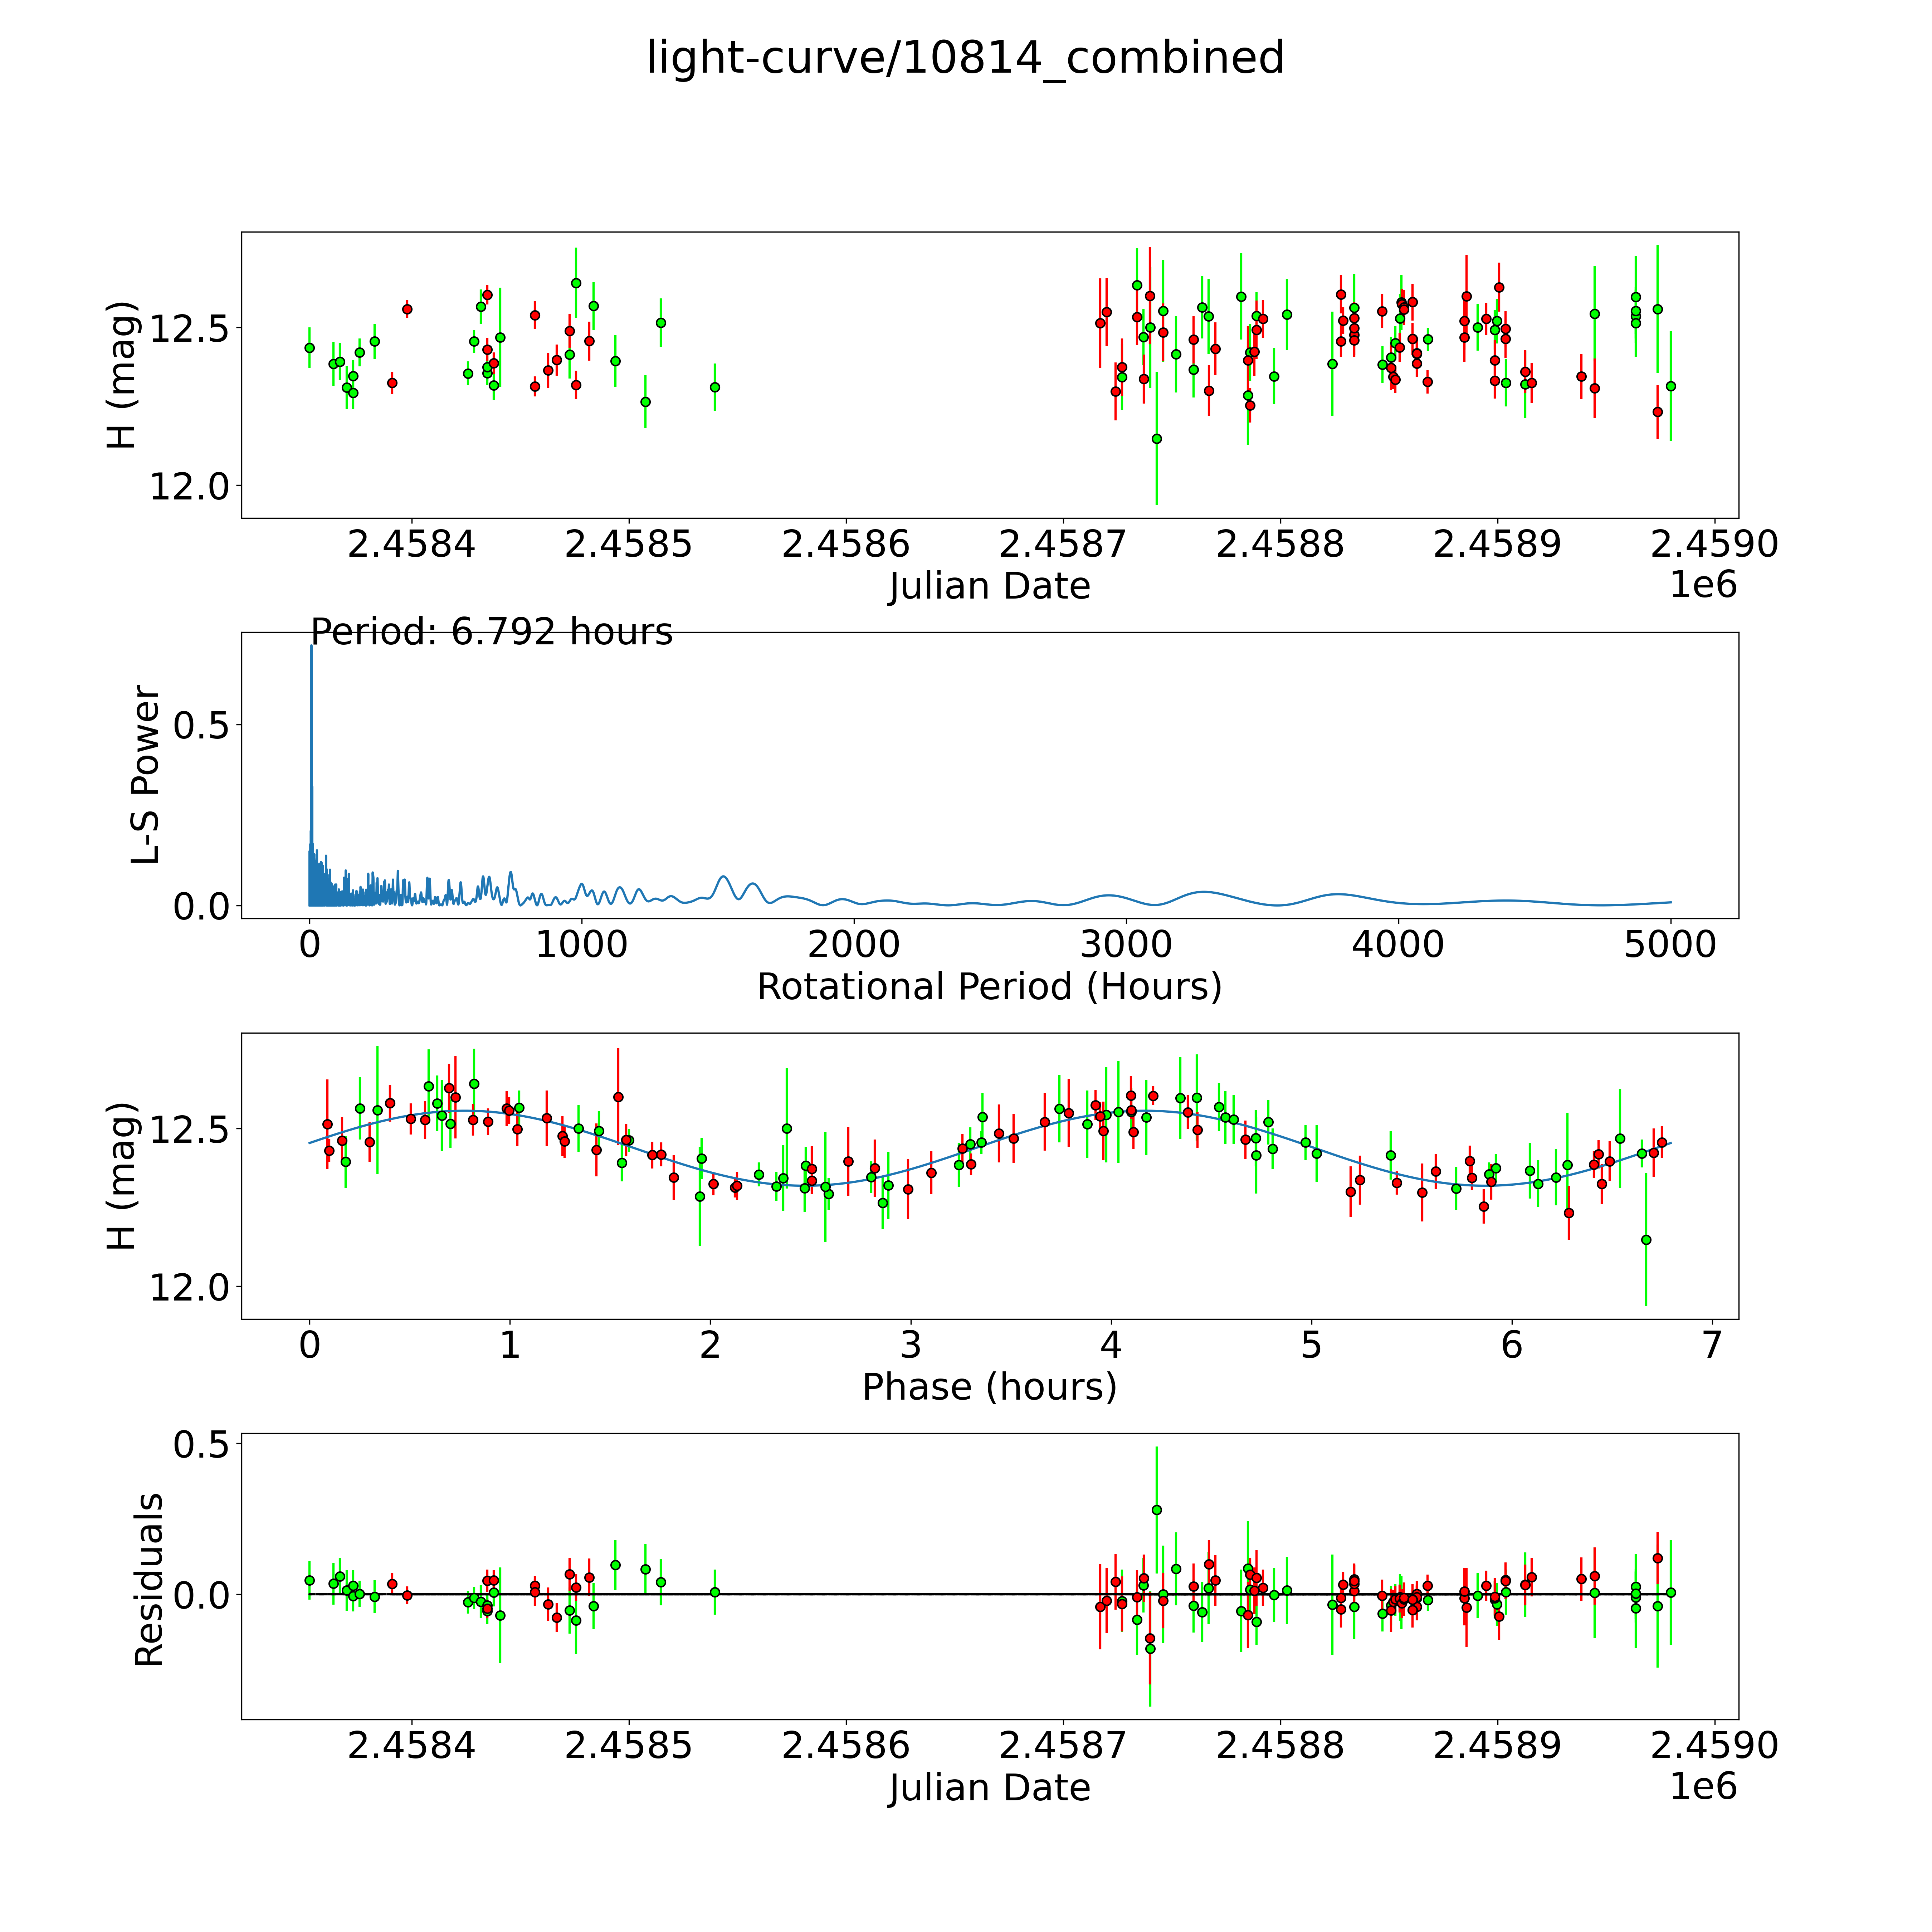Click lowest green outlier in phase plot
The height and width of the screenshot is (1932, 1932).
pos(1646,1240)
